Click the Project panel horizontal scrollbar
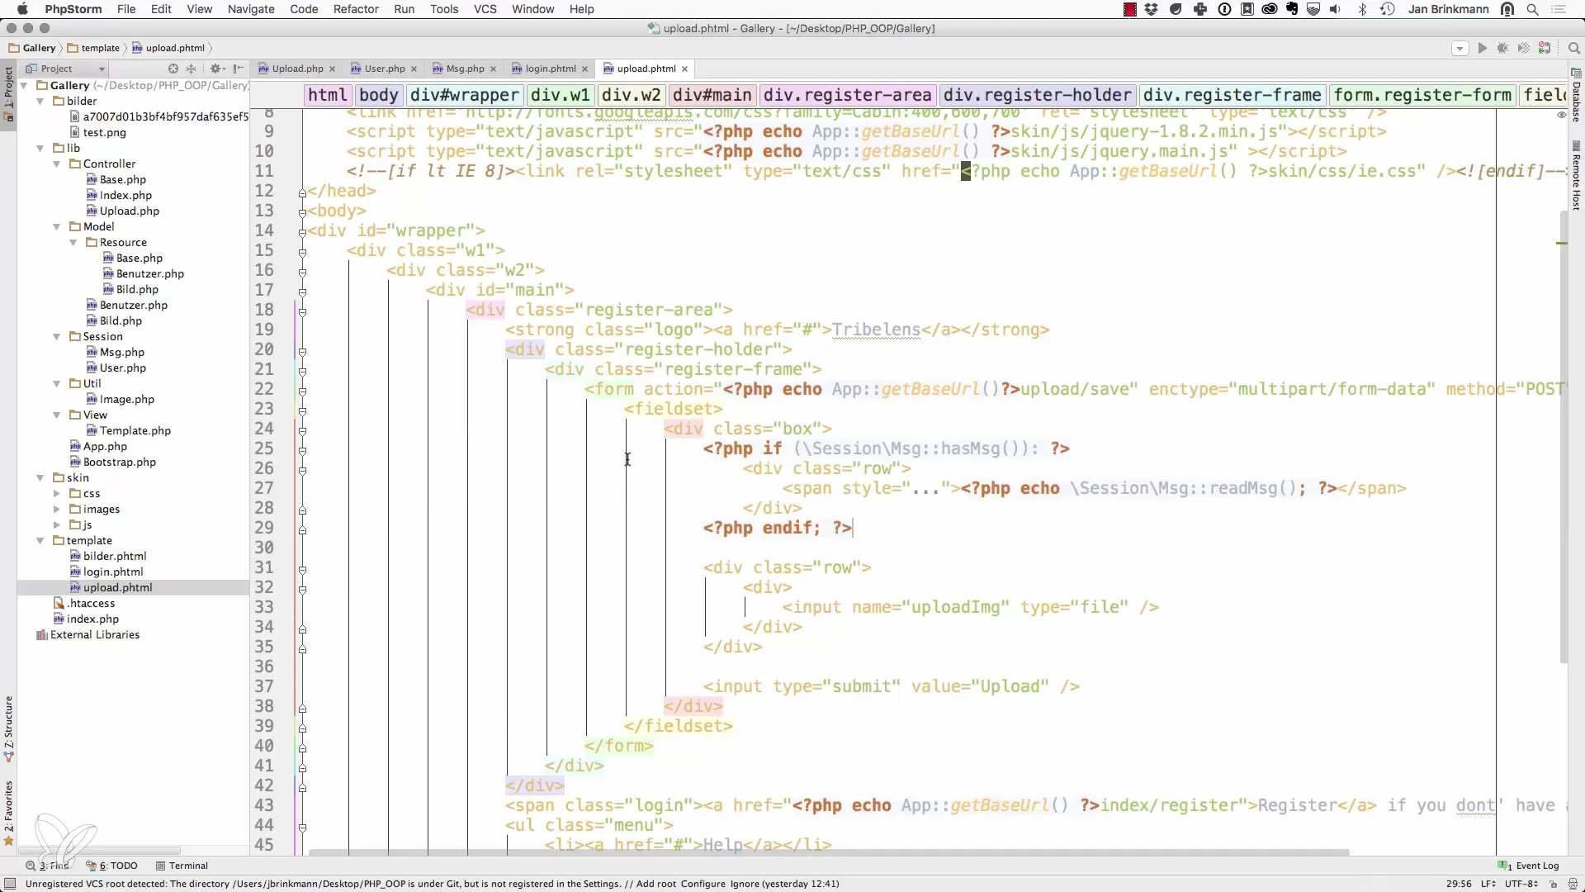 (x=99, y=851)
